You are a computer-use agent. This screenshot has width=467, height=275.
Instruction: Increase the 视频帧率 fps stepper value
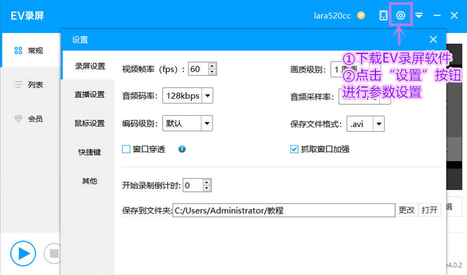pos(212,66)
